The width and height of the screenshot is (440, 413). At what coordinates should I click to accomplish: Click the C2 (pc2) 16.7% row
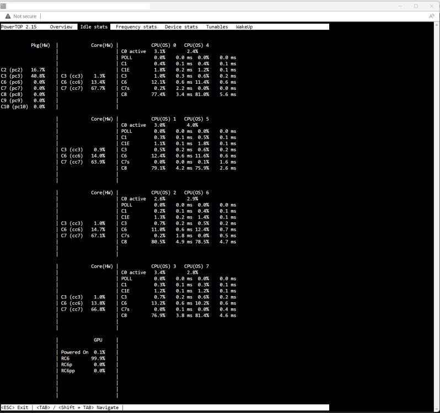tap(23, 70)
